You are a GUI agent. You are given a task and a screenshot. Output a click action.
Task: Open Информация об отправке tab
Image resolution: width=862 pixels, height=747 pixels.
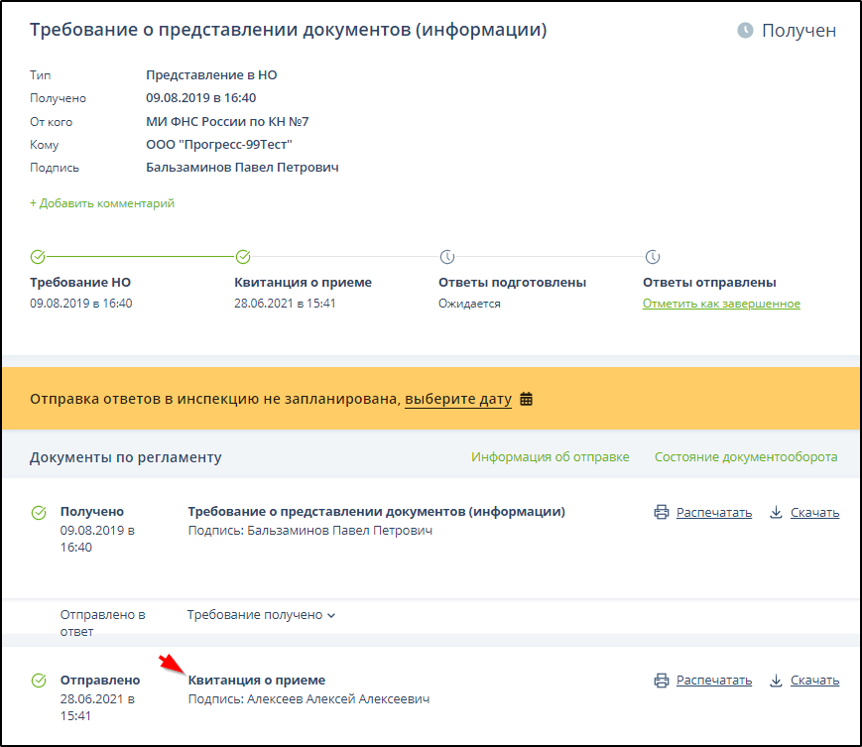click(550, 457)
